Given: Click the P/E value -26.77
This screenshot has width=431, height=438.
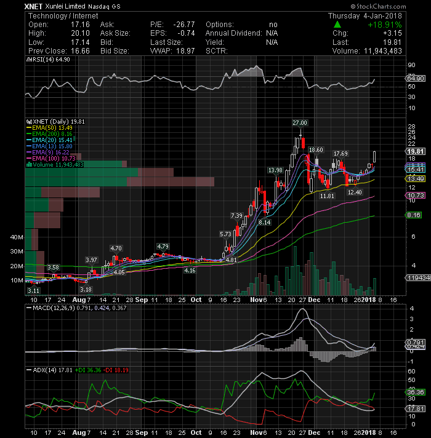Looking at the screenshot, I should tap(183, 25).
